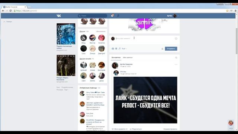238x134 pixels.
Task: Close the VK browser tab
Action: [x=25, y=7]
